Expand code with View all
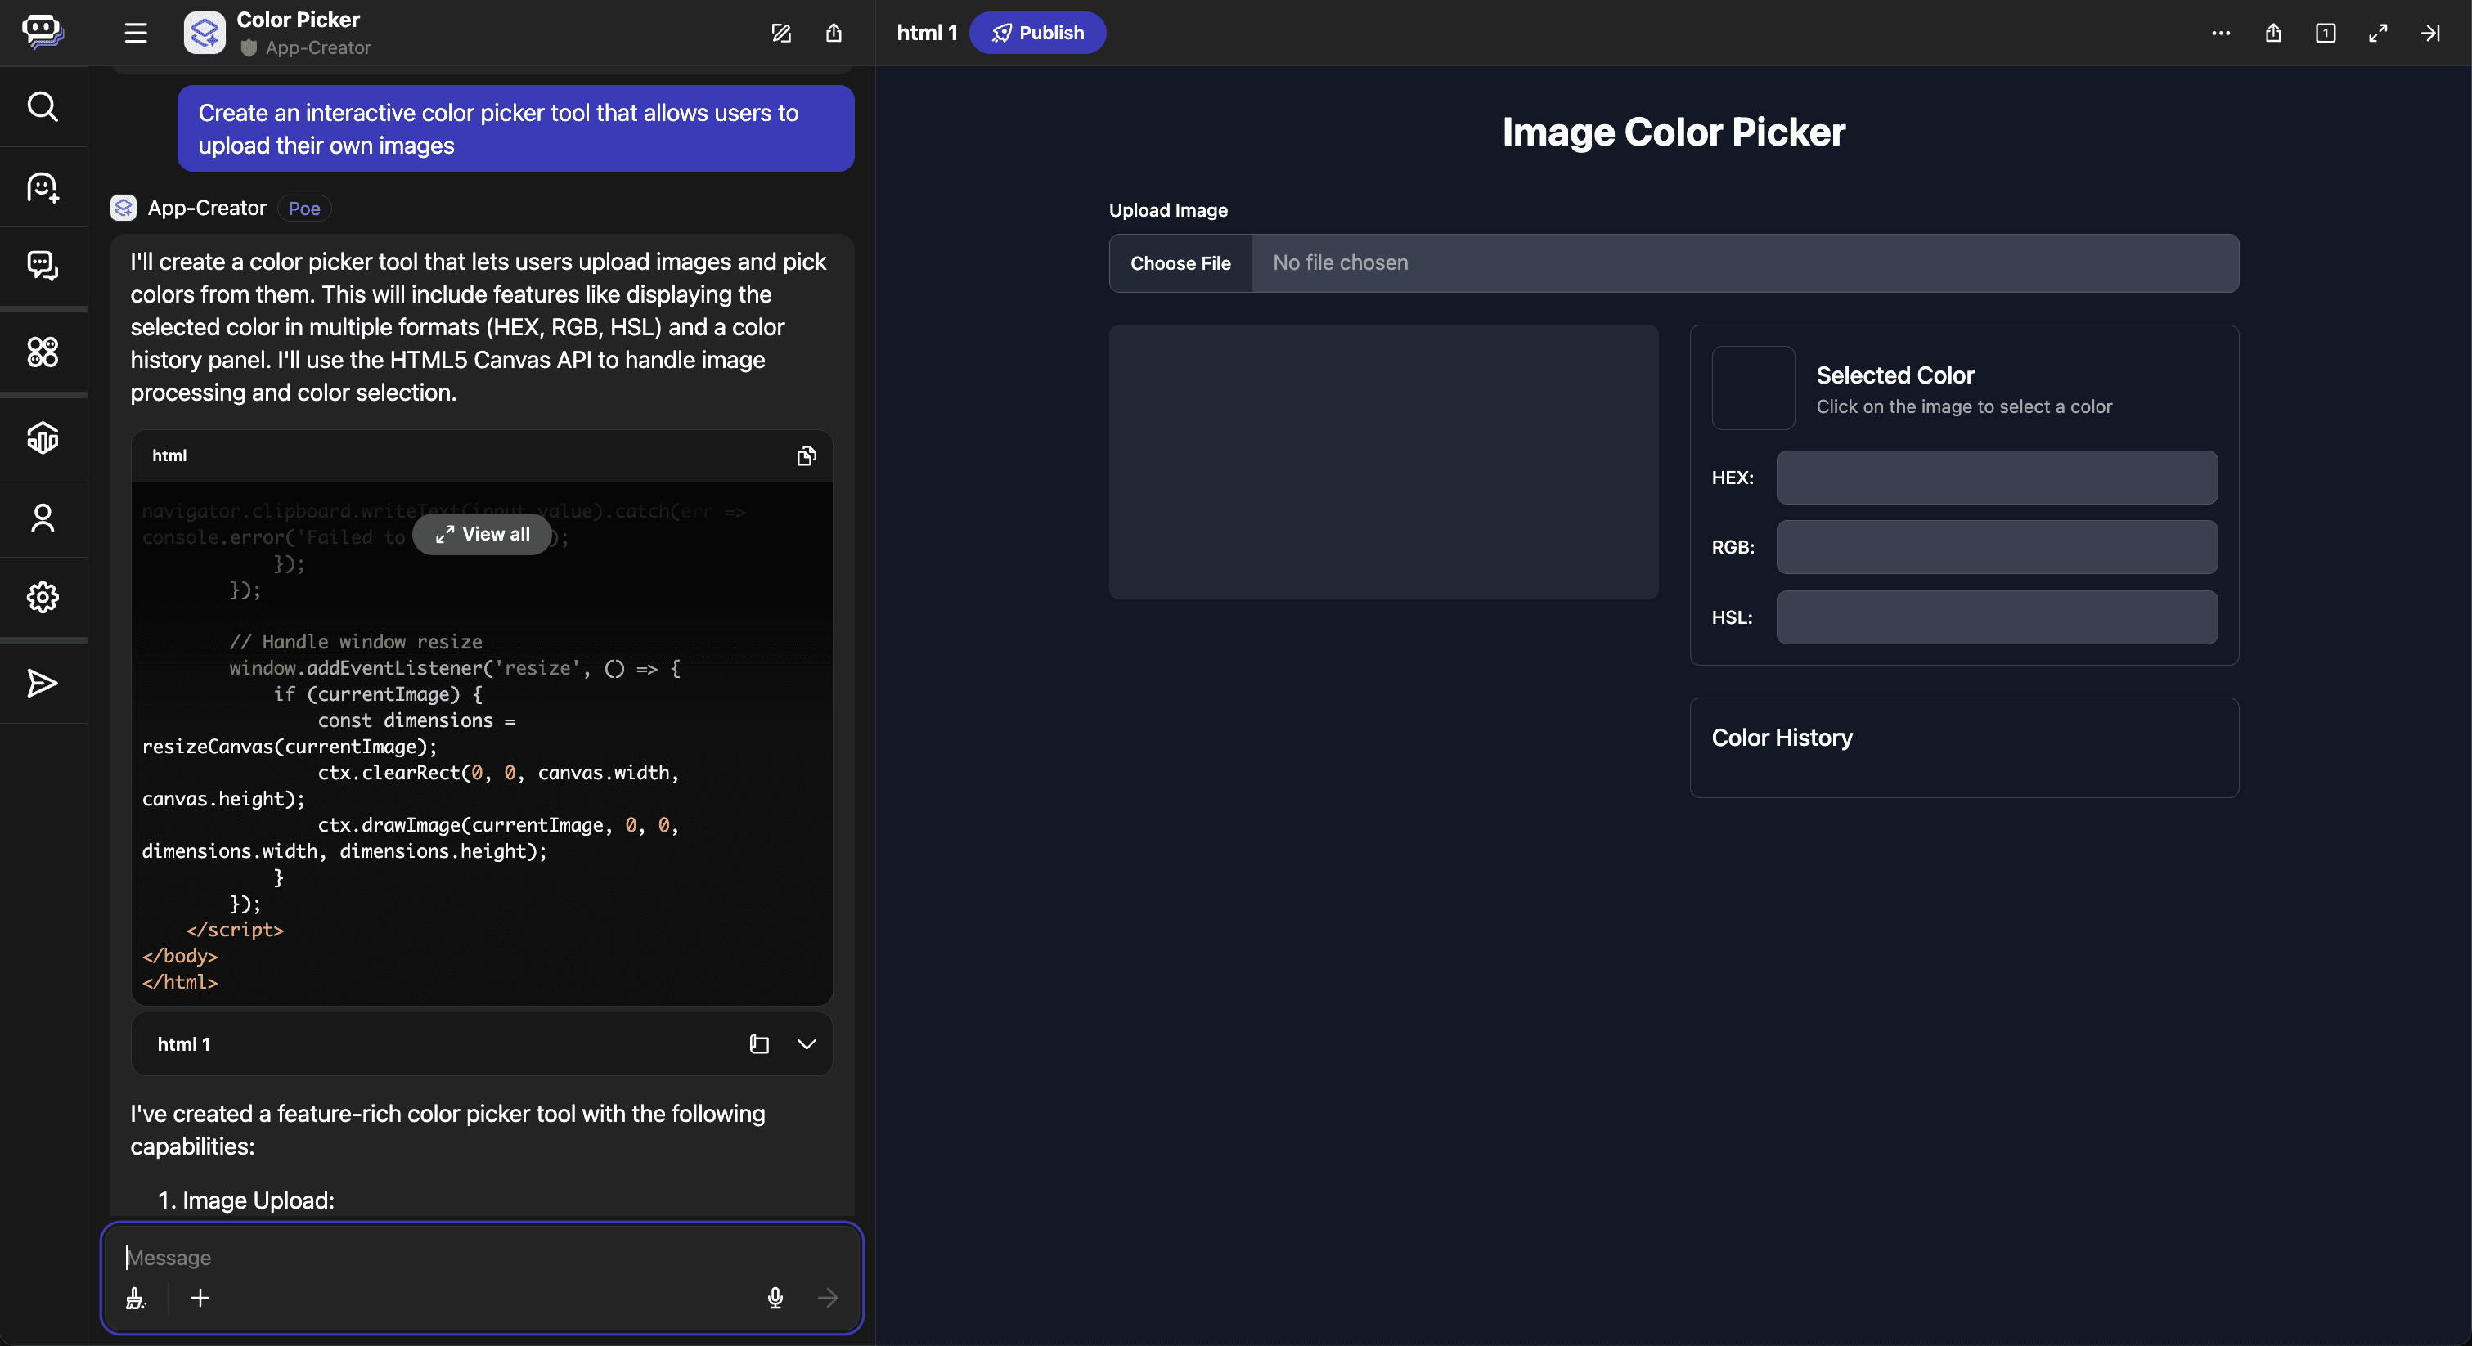The width and height of the screenshot is (2472, 1346). (x=483, y=534)
